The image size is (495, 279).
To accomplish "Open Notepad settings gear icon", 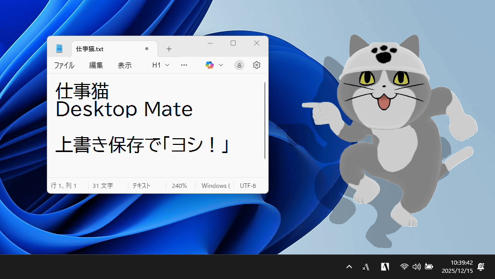I will click(257, 65).
